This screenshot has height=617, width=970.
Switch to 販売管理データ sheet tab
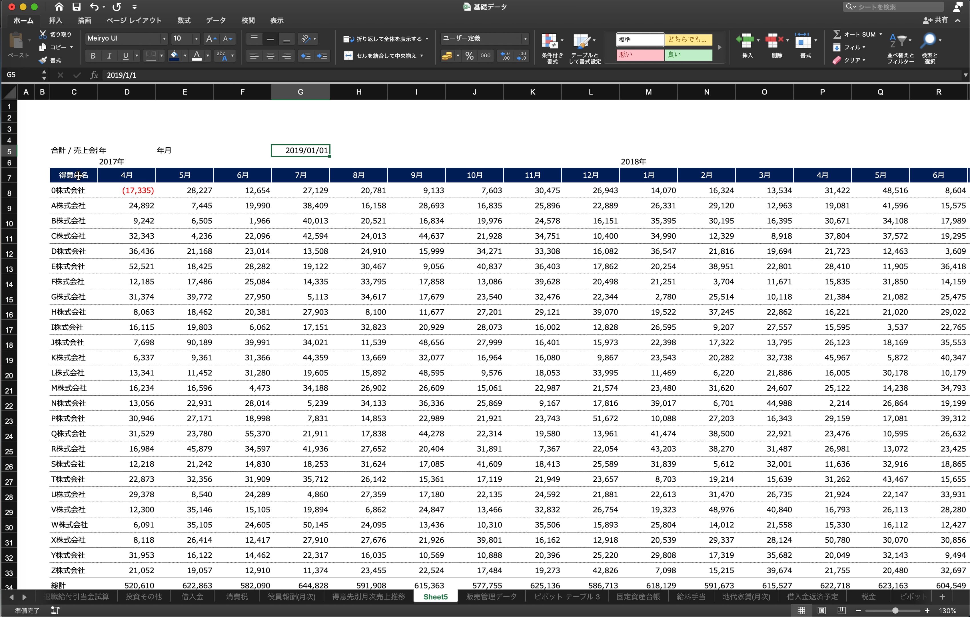(x=491, y=596)
